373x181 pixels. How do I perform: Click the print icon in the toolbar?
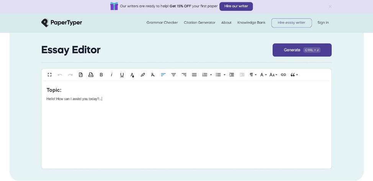(x=91, y=75)
